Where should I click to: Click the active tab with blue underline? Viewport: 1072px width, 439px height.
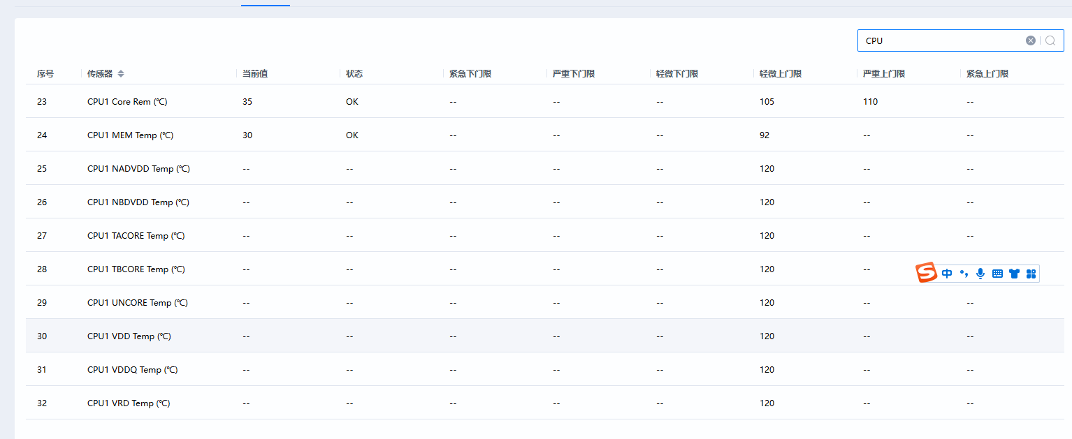[x=266, y=2]
